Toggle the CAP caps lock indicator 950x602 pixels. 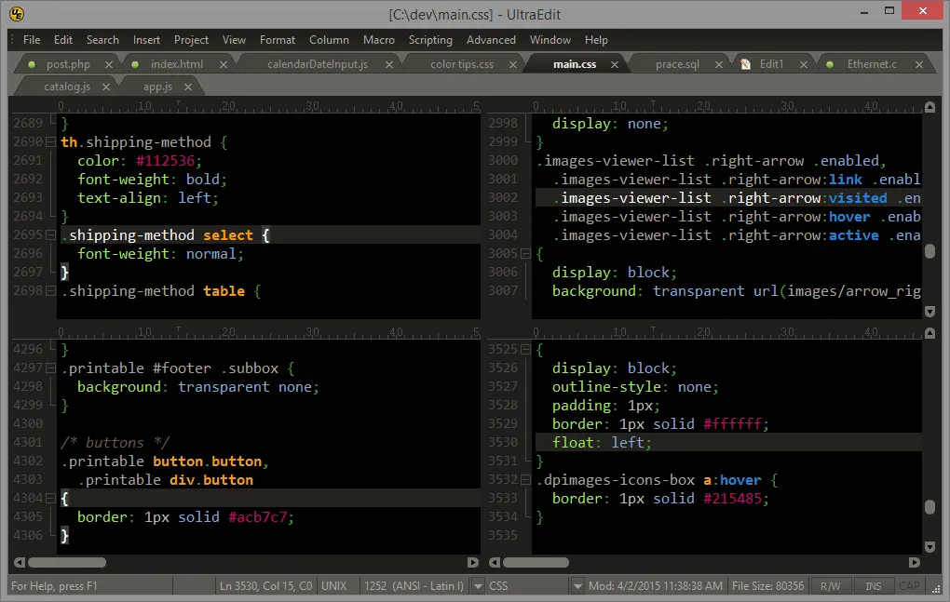(908, 586)
